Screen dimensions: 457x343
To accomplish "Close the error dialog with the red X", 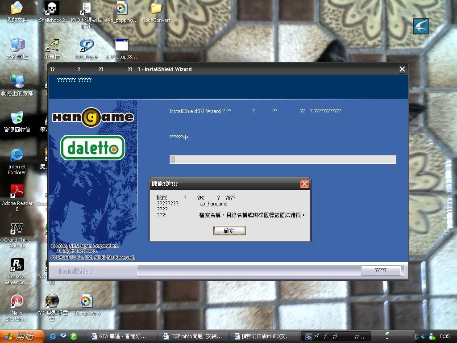I will point(304,184).
